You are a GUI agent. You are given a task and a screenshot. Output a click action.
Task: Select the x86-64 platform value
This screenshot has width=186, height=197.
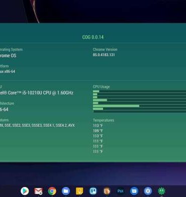pos(8,71)
